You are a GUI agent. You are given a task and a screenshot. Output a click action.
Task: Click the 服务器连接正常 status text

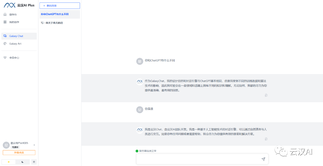pyautogui.click(x=148, y=151)
